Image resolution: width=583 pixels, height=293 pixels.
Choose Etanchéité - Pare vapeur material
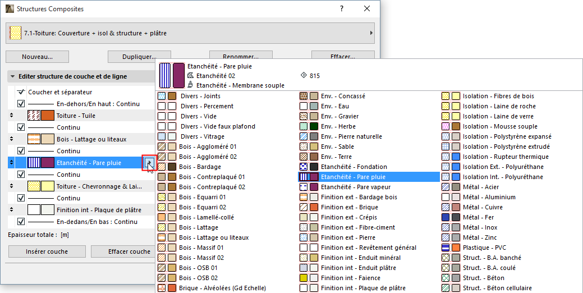point(356,187)
